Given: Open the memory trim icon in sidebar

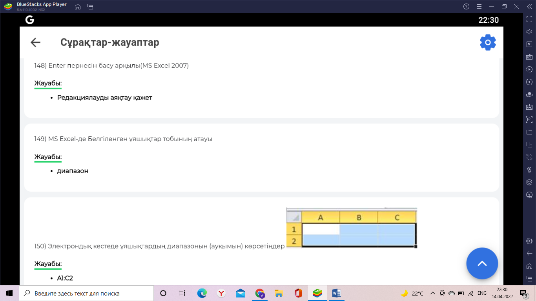Looking at the screenshot, I should pos(529,94).
